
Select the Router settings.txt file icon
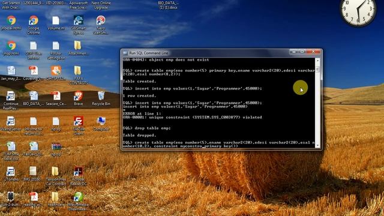(56, 46)
